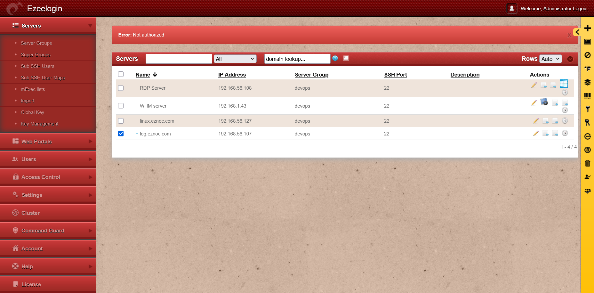This screenshot has width=594, height=293.
Task: Click the stacked layers icon in yellow sidebar
Action: (x=587, y=82)
